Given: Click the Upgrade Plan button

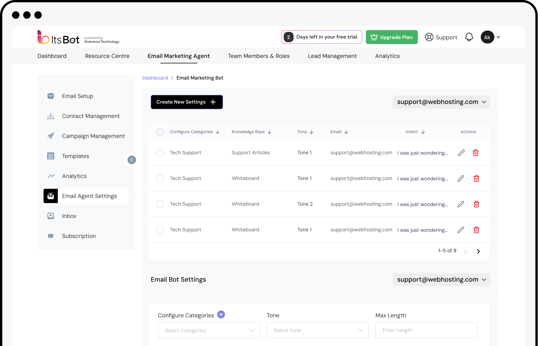Looking at the screenshot, I should (x=392, y=37).
